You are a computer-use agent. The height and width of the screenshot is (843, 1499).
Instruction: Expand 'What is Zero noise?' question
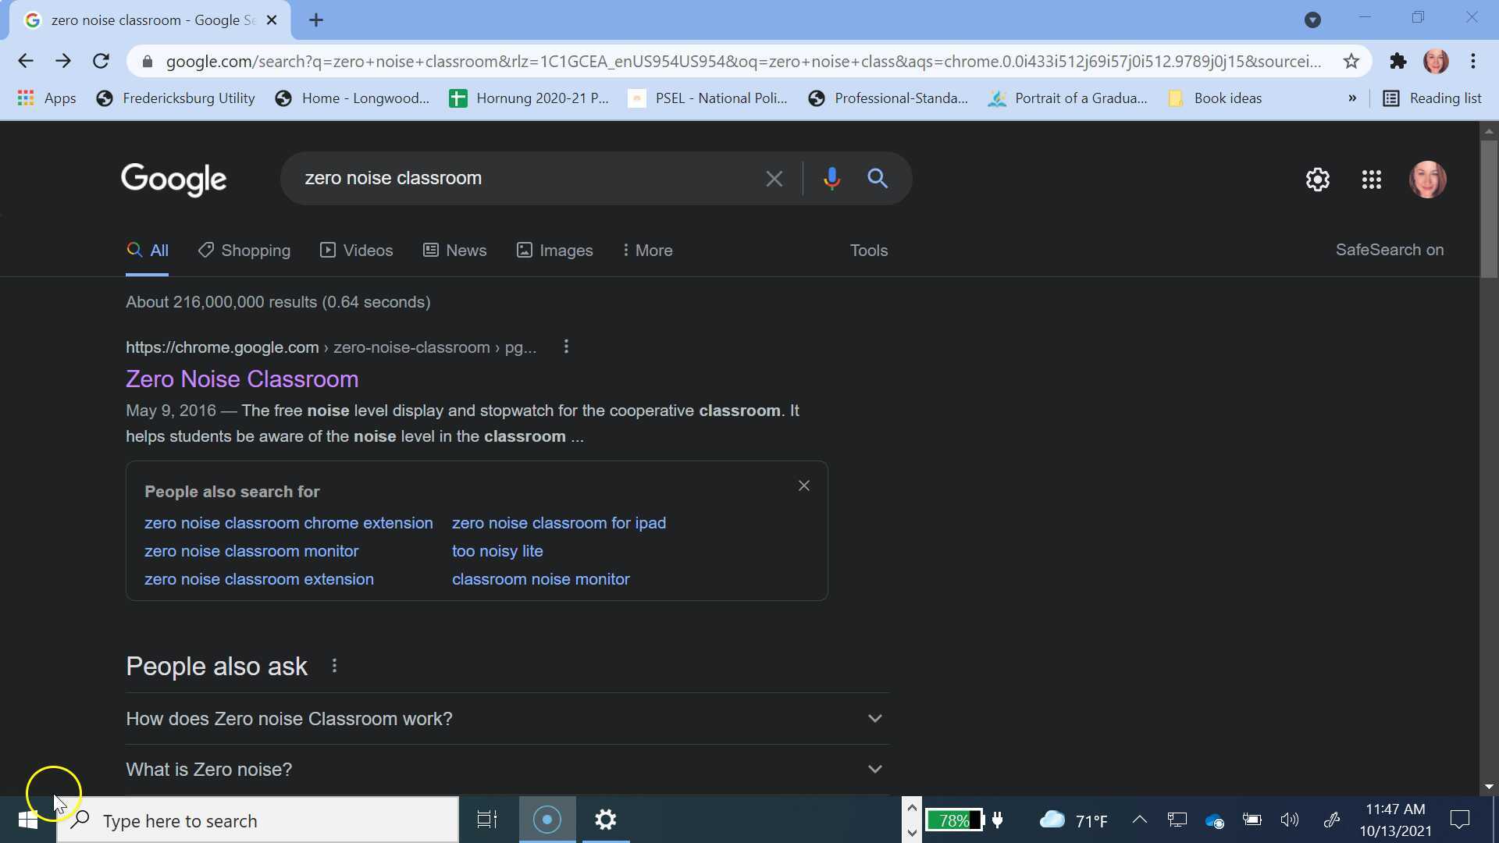tap(874, 769)
